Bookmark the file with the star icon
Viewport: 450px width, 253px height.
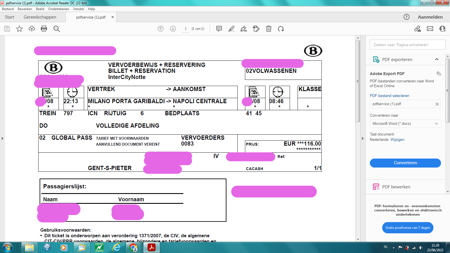[x=19, y=29]
